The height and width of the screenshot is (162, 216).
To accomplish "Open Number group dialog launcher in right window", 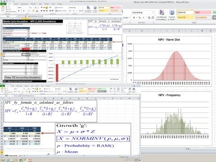I will (x=153, y=22).
